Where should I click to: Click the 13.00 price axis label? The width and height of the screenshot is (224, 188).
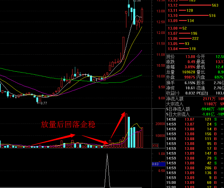click(161, 11)
